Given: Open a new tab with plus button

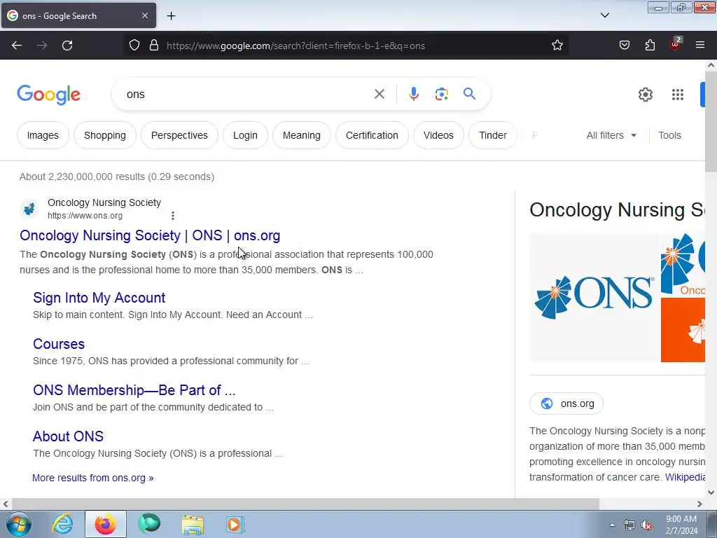Looking at the screenshot, I should pos(171,16).
